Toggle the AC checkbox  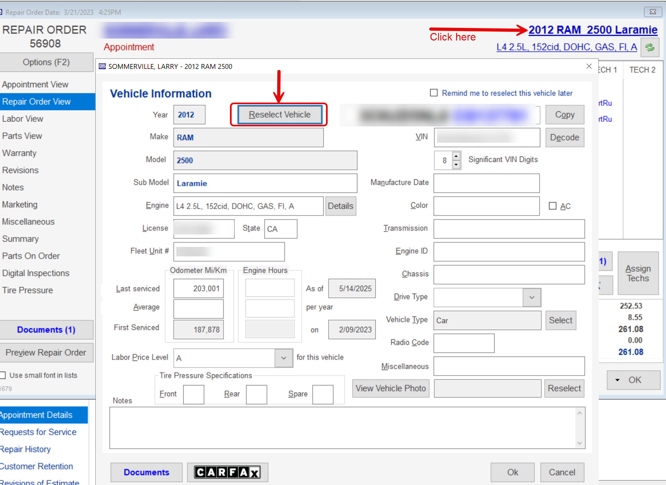[553, 206]
